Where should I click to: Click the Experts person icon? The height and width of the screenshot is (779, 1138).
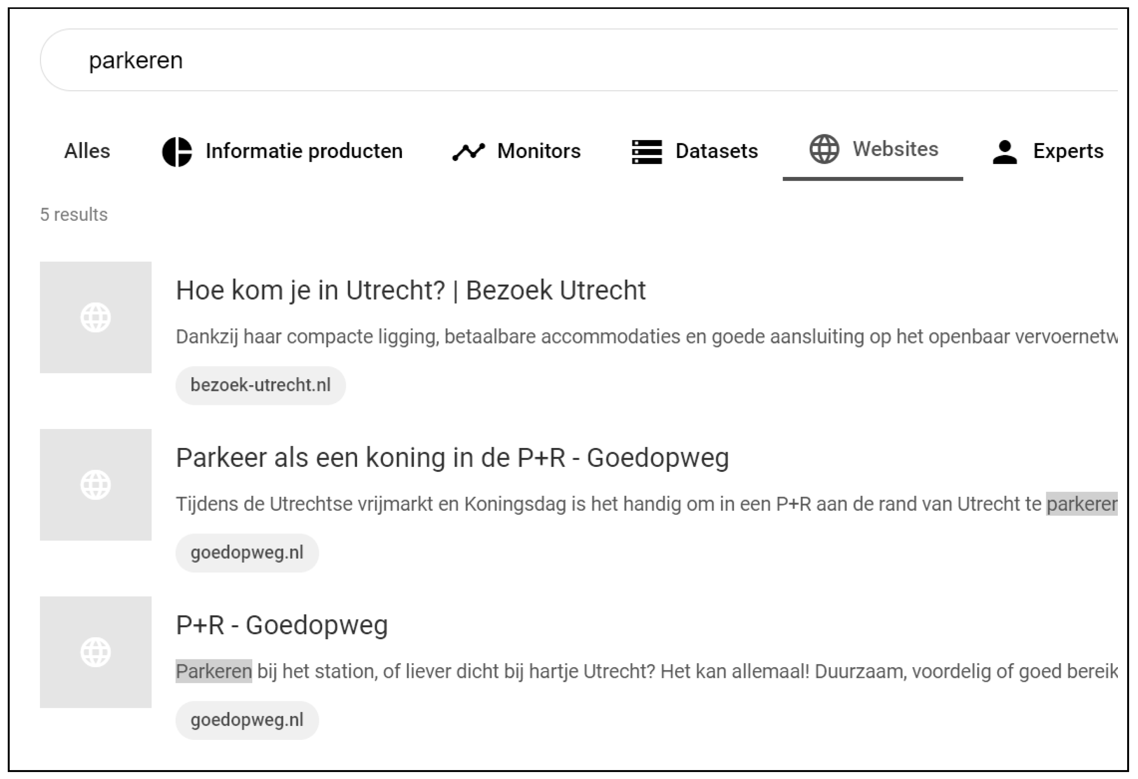(x=1005, y=152)
